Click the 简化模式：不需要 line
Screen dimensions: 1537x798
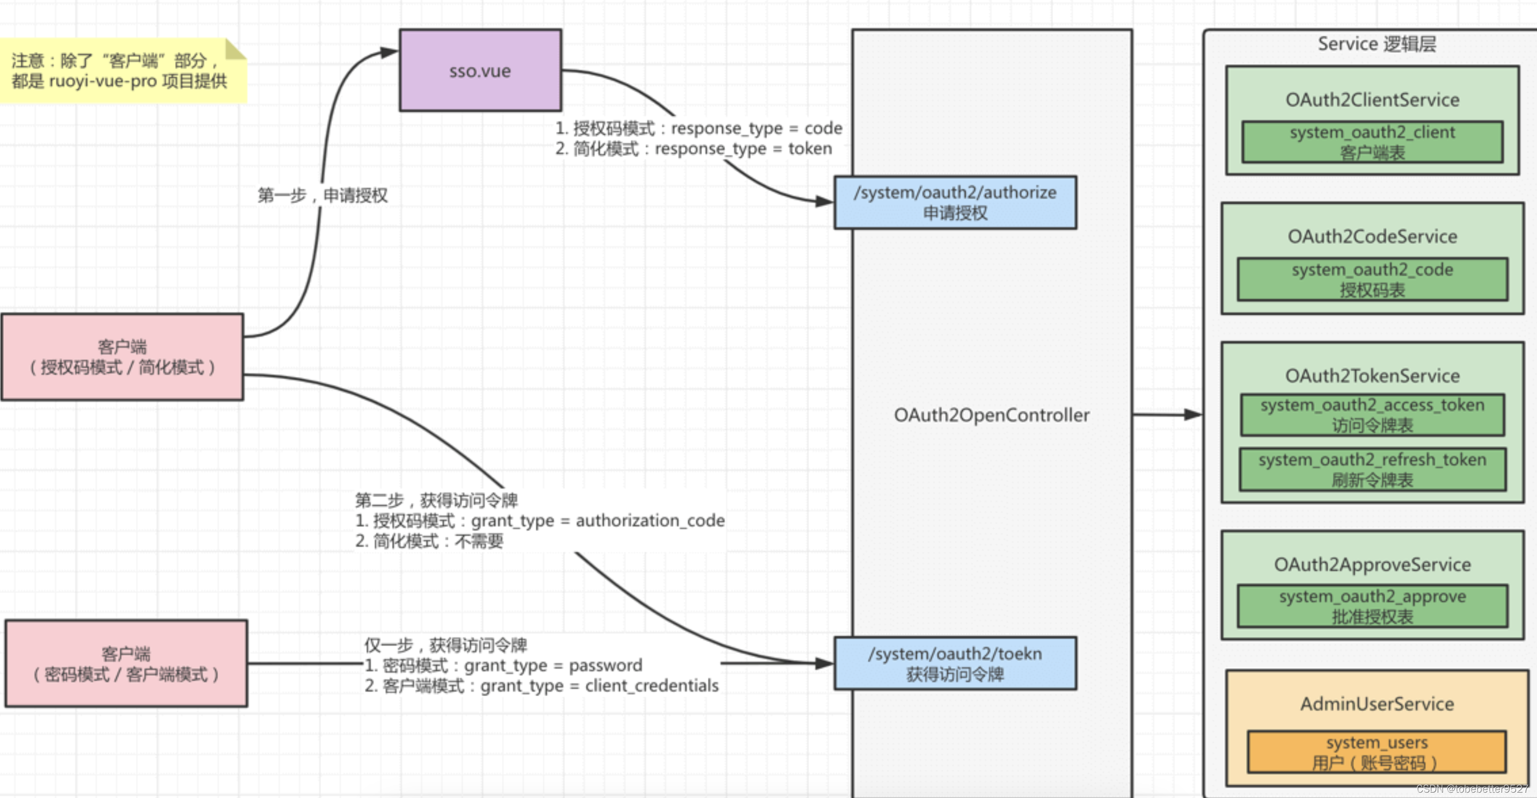coord(429,541)
